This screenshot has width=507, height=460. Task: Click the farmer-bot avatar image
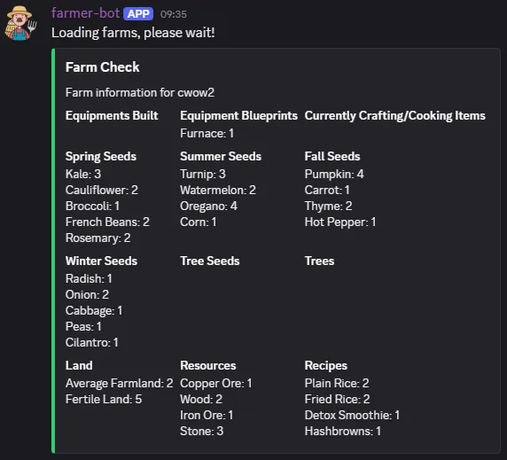pos(20,23)
